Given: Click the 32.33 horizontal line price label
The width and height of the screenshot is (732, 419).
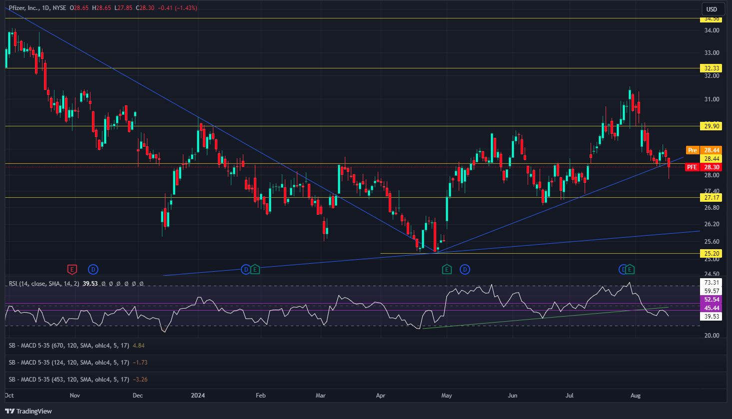Looking at the screenshot, I should (x=712, y=68).
